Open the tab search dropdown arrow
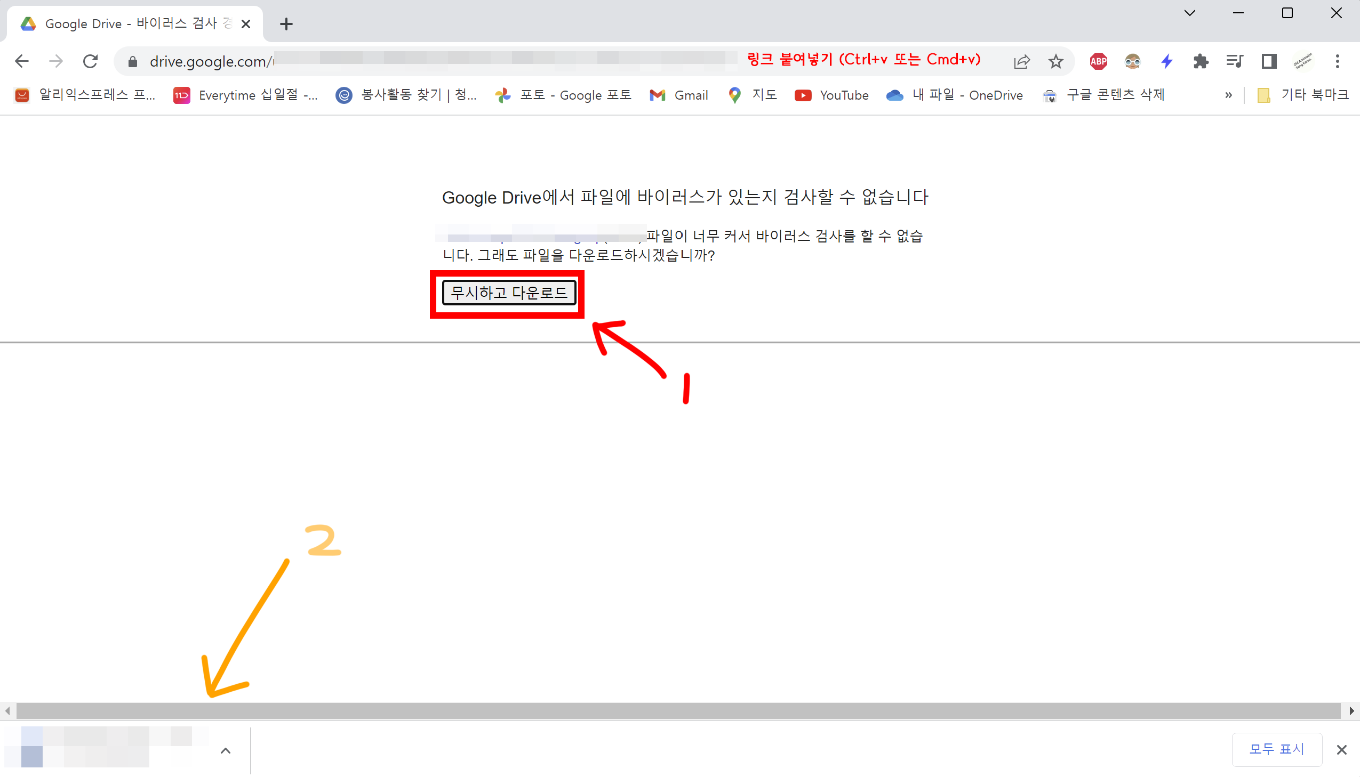This screenshot has height=777, width=1360. (1190, 13)
